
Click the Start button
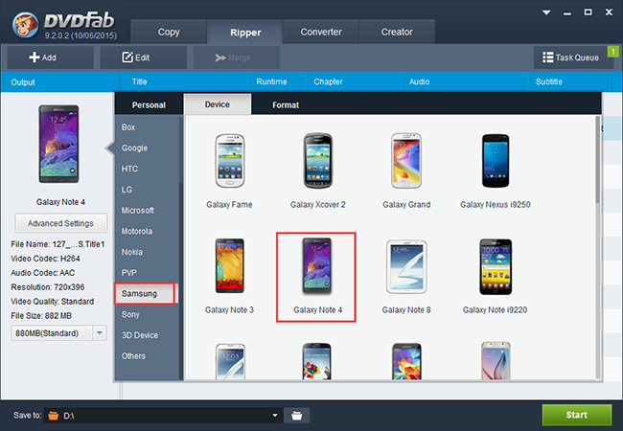click(x=576, y=415)
